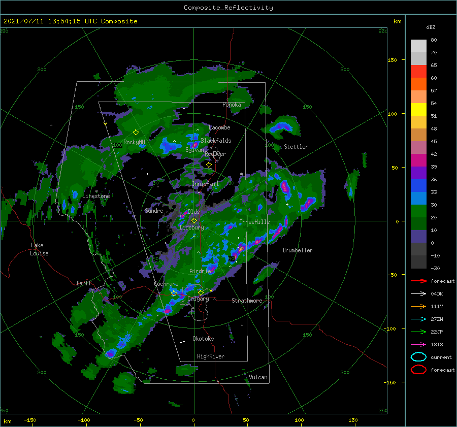This screenshot has width=457, height=427.
Task: Click the Olds town label
Action: [x=193, y=212]
